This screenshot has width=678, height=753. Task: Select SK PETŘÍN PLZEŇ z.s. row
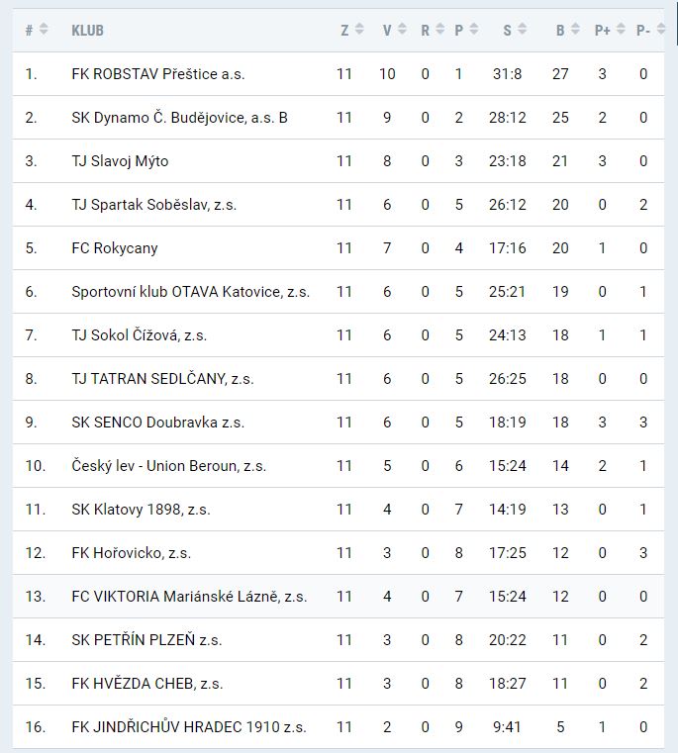click(146, 640)
